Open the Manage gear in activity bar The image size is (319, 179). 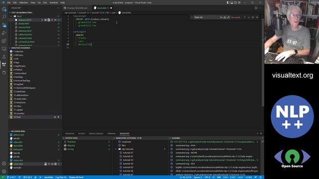(4, 171)
